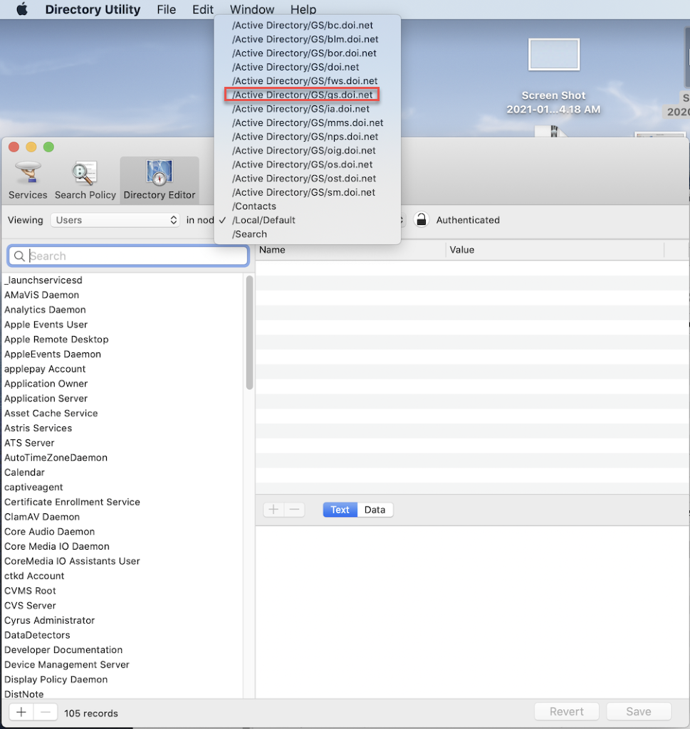Screen dimensions: 690x729
Task: Select the Astris Services record
Action: point(122,428)
